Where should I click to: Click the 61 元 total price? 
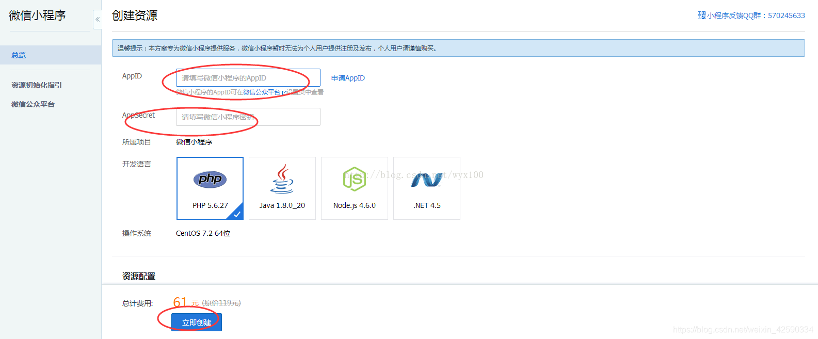[x=186, y=302]
